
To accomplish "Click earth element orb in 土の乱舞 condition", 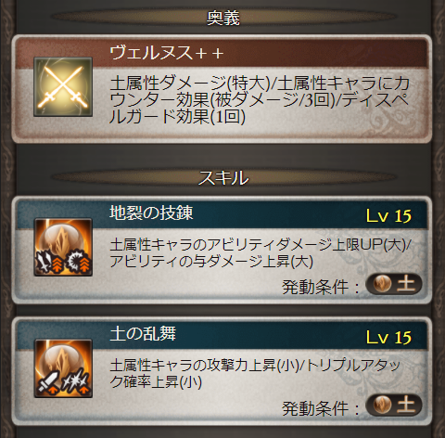I will tap(382, 405).
